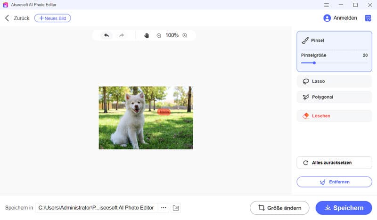Open the output folder icon
377x220 pixels.
click(176, 208)
